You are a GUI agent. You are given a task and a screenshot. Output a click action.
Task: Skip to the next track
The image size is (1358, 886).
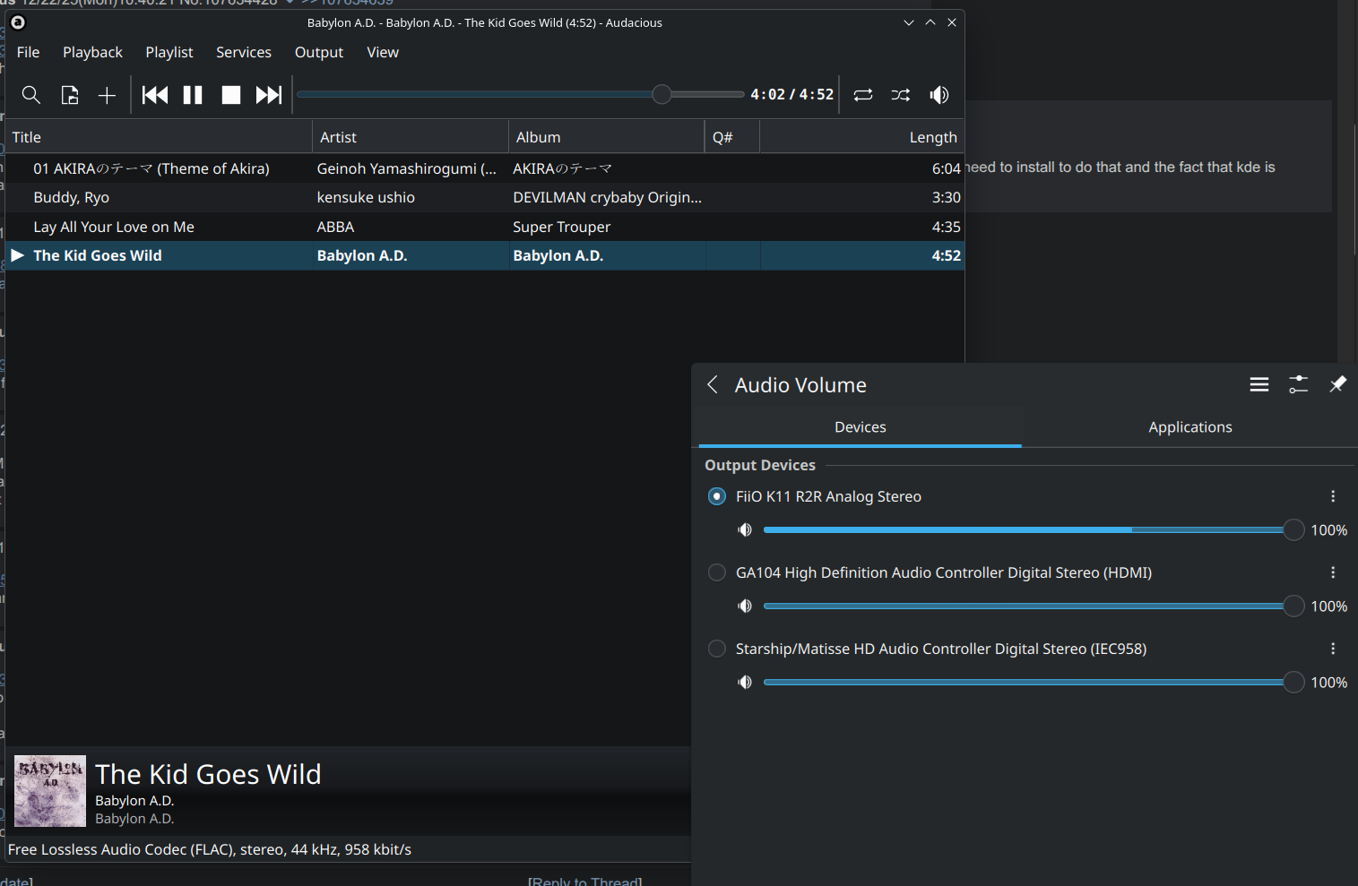269,95
